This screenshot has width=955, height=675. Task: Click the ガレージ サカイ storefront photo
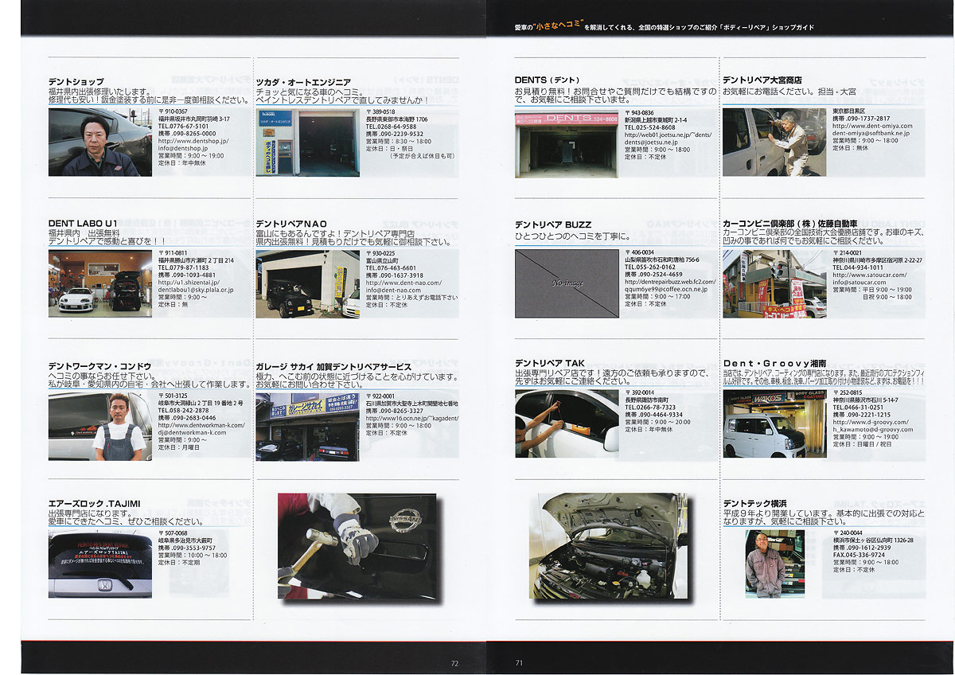point(307,426)
